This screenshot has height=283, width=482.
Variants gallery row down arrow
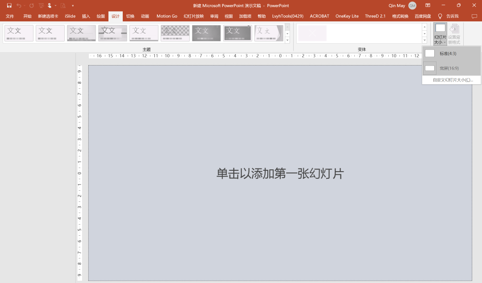(x=424, y=33)
